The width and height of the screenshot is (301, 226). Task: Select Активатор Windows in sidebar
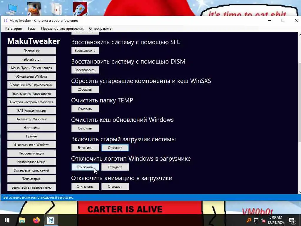coord(32,119)
